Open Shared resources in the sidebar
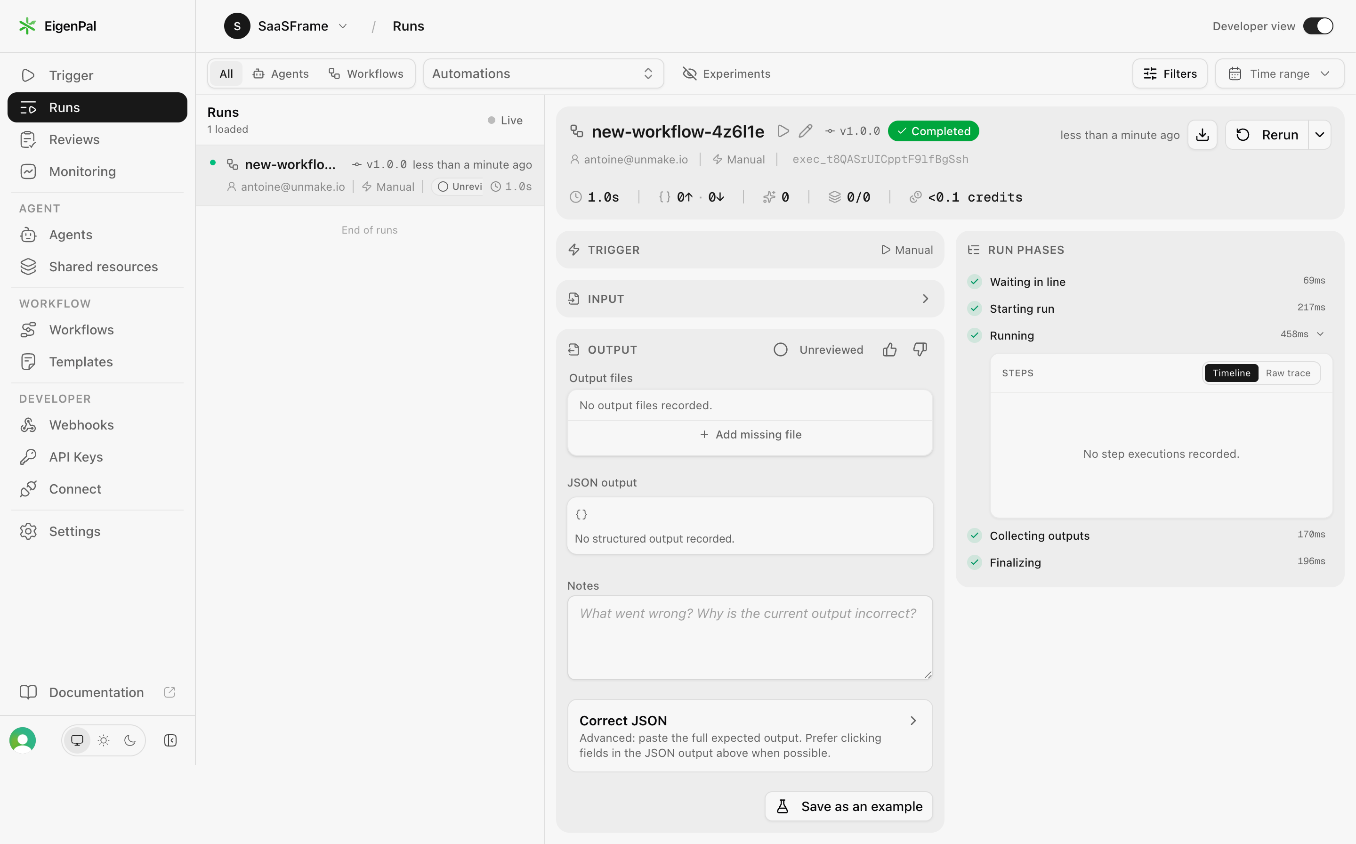This screenshot has height=844, width=1356. (x=97, y=267)
